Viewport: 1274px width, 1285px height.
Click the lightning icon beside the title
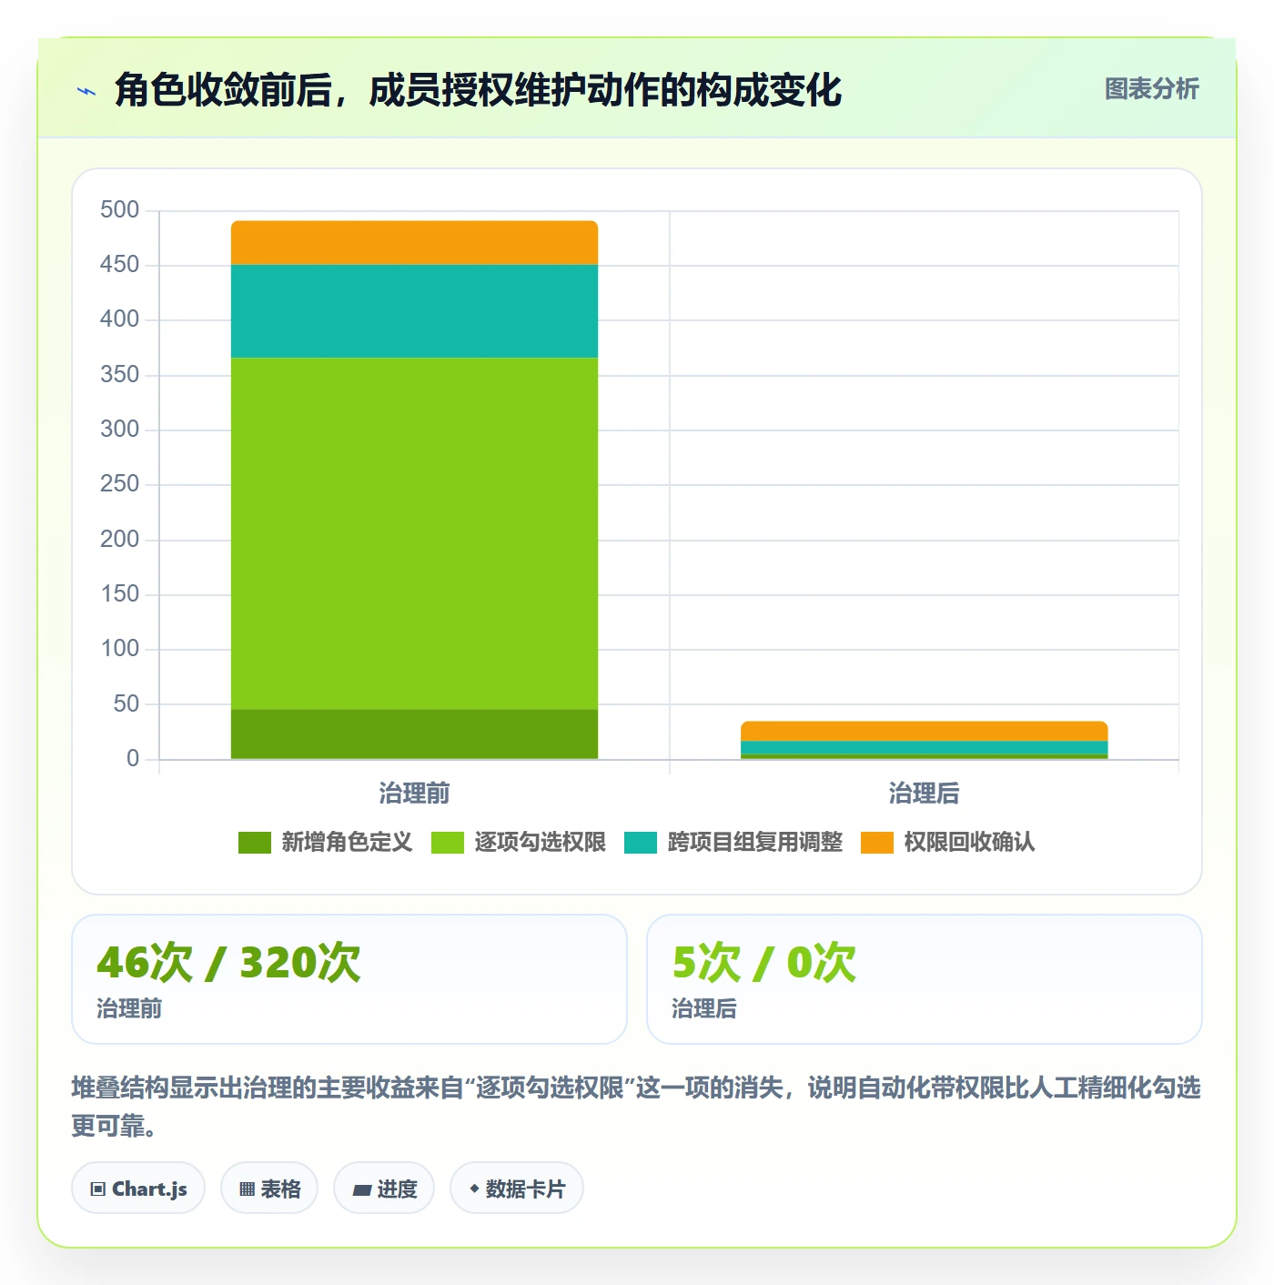[86, 91]
